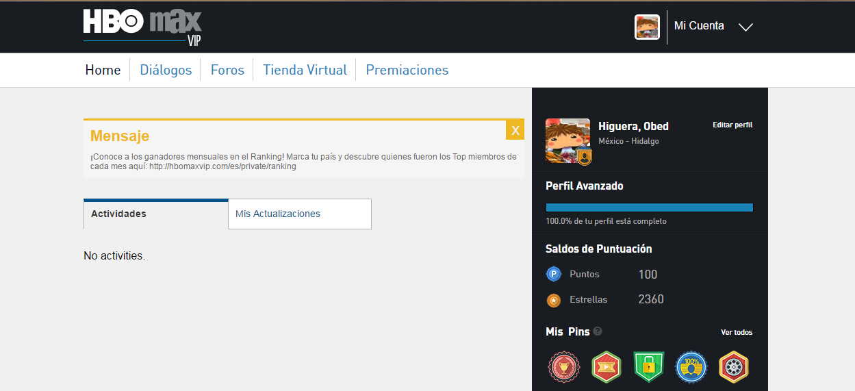The image size is (855, 391).
Task: Click the profile name Higuera, Obed
Action: 633,126
